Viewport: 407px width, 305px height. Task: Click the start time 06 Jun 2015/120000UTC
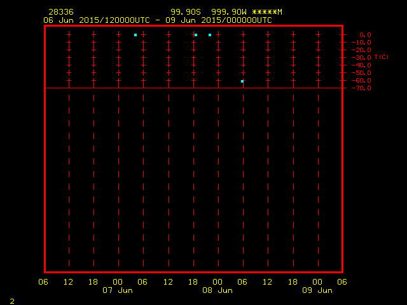click(x=97, y=20)
